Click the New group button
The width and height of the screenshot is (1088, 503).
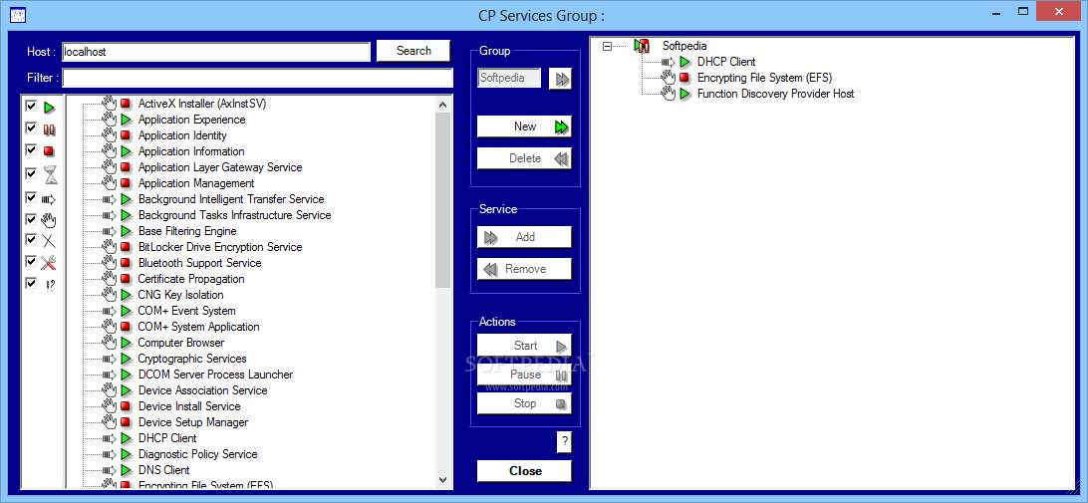pos(524,126)
